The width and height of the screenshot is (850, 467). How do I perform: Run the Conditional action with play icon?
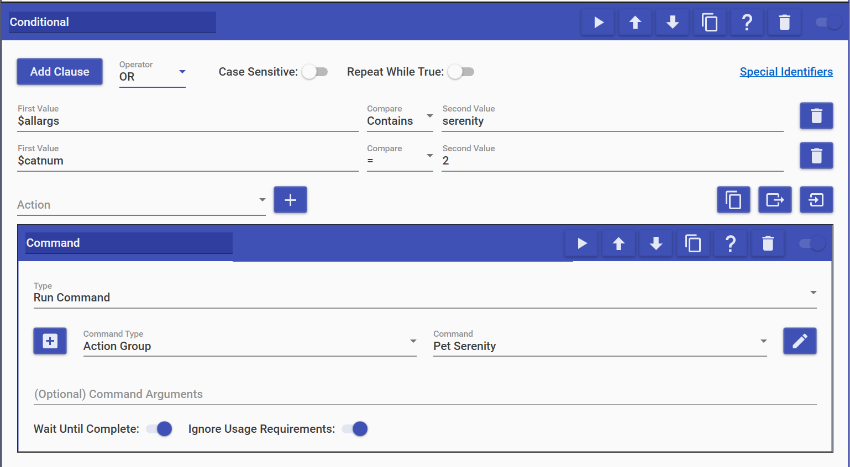pyautogui.click(x=598, y=23)
